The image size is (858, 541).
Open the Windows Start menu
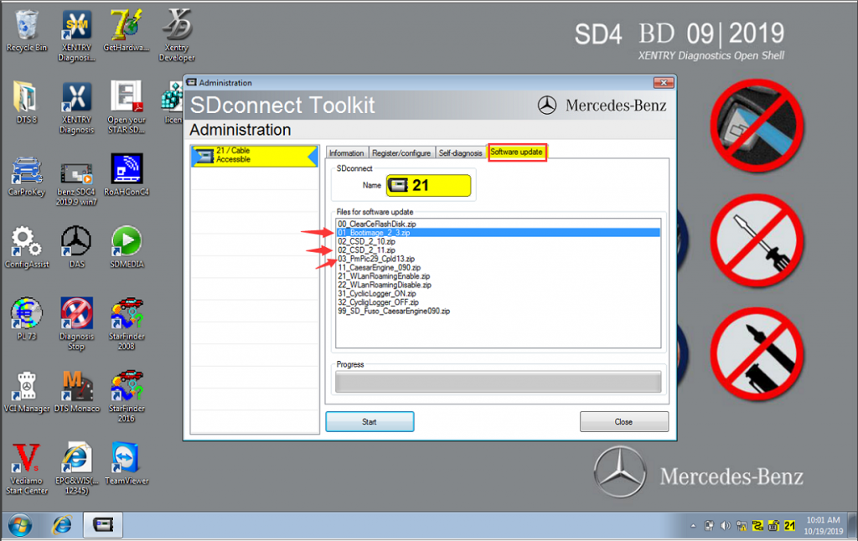pos(20,525)
